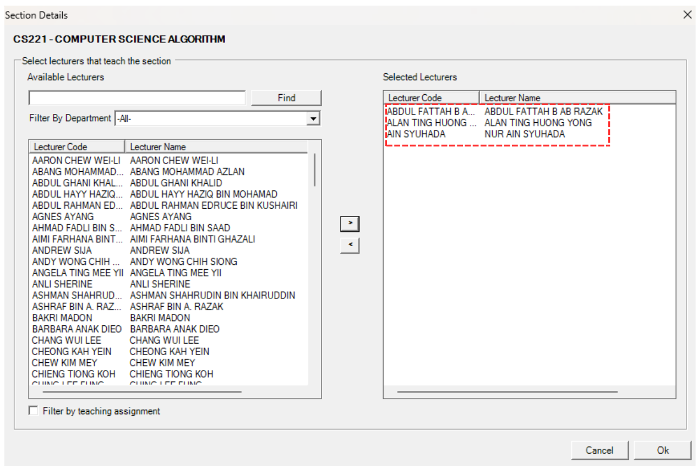Open the Filter By Department dropdown
Screen dimensions: 698x468
coord(313,118)
